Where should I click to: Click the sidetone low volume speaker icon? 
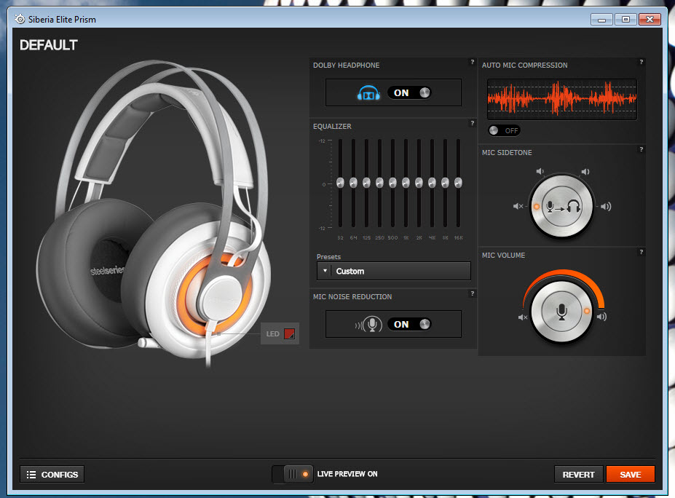(540, 171)
